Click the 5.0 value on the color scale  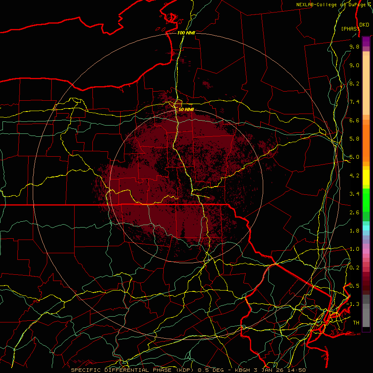[354, 157]
